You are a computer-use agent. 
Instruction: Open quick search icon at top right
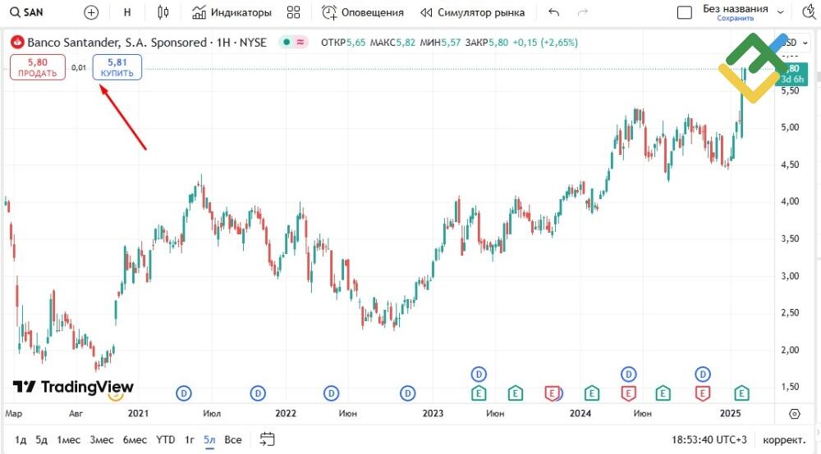[810, 12]
